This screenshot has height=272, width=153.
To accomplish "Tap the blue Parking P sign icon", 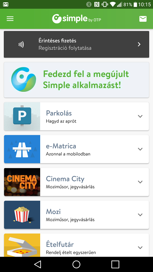I will (22, 116).
